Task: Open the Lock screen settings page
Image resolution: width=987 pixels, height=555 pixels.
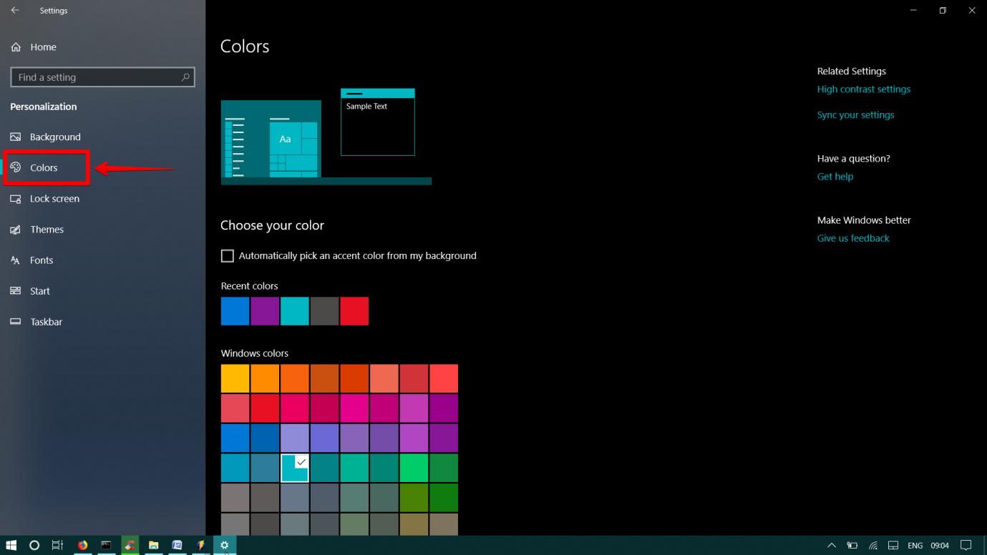Action: pyautogui.click(x=54, y=199)
